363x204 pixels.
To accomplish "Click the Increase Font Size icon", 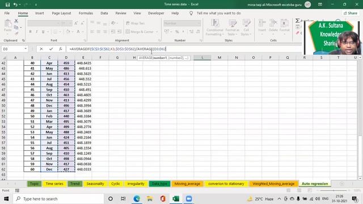I will [76, 23].
